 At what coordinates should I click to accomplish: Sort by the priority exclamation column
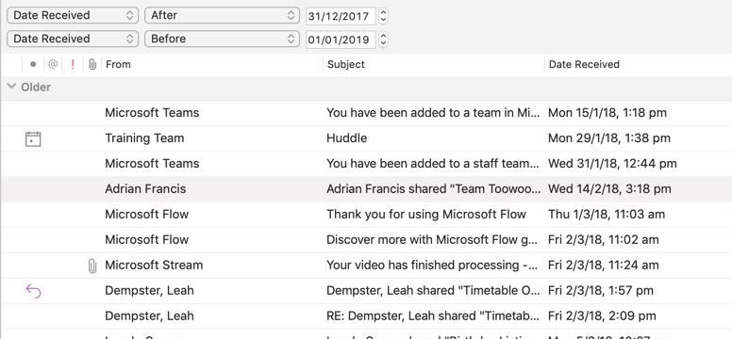[x=73, y=64]
